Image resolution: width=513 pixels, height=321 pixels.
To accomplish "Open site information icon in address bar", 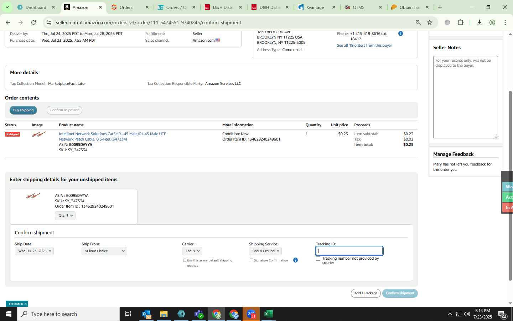I will click(x=49, y=22).
